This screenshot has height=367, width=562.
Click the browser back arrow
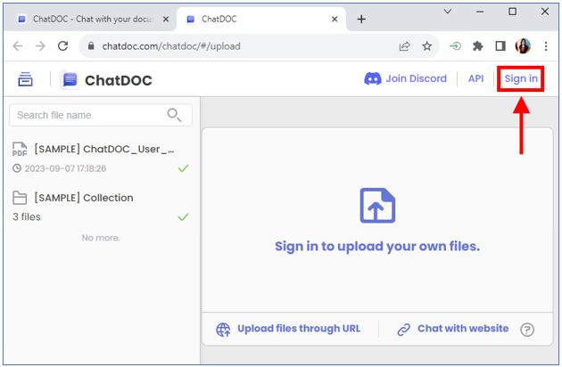click(x=18, y=46)
